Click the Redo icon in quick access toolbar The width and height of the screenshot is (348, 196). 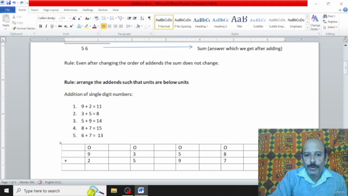tap(22, 3)
